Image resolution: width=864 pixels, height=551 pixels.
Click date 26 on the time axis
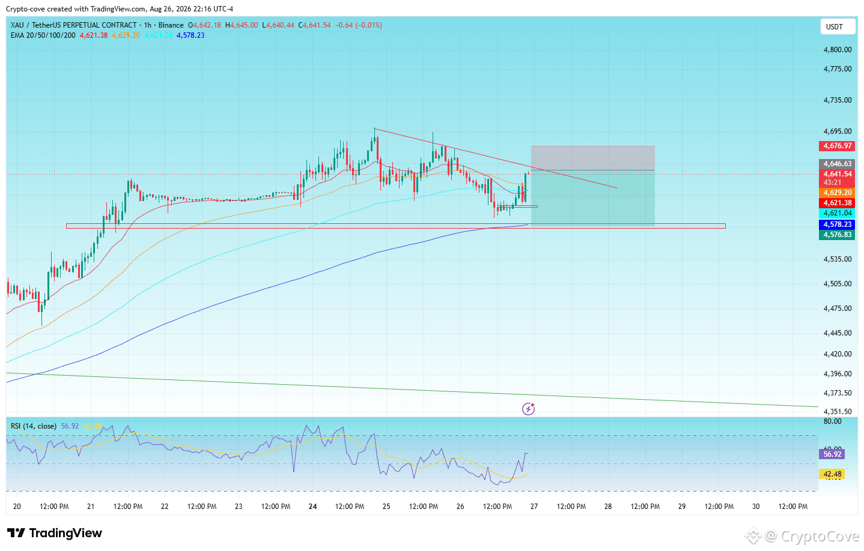tap(460, 507)
